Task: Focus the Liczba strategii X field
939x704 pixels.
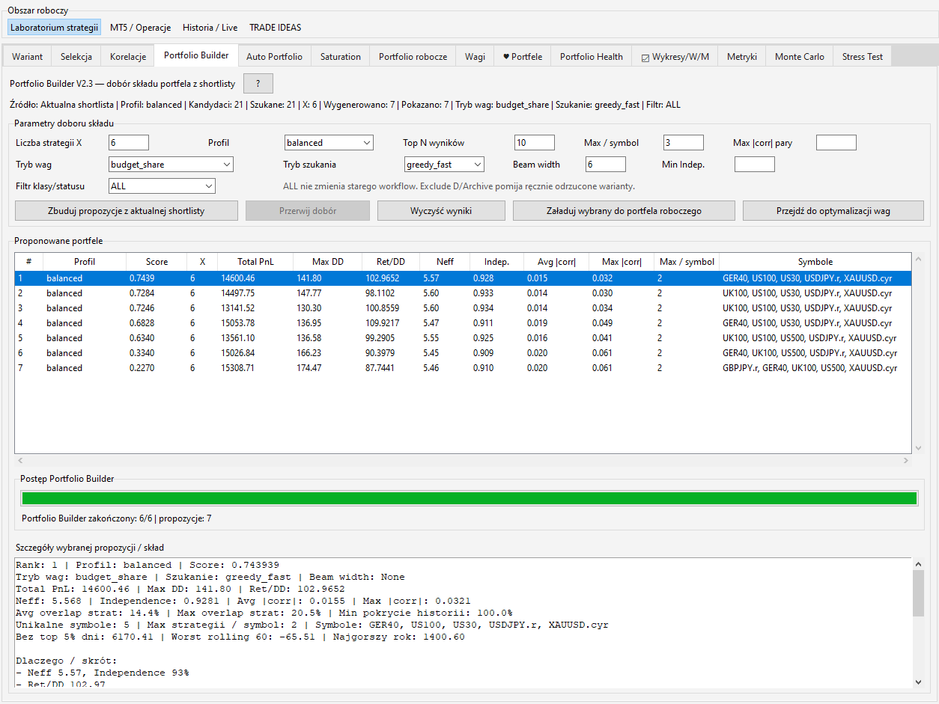Action: [x=129, y=142]
